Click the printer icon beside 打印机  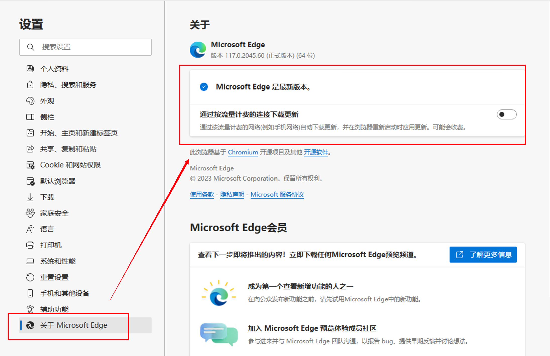(30, 245)
